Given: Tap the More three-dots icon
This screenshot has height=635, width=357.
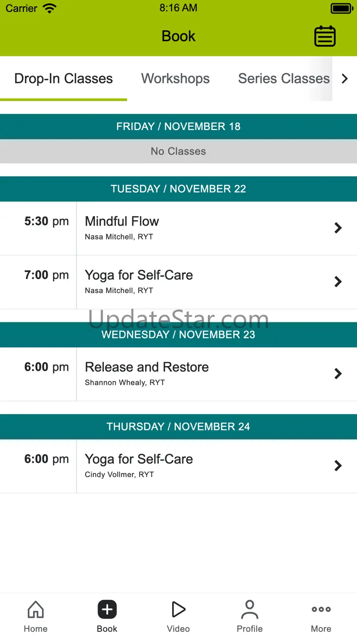Looking at the screenshot, I should coord(321,609).
